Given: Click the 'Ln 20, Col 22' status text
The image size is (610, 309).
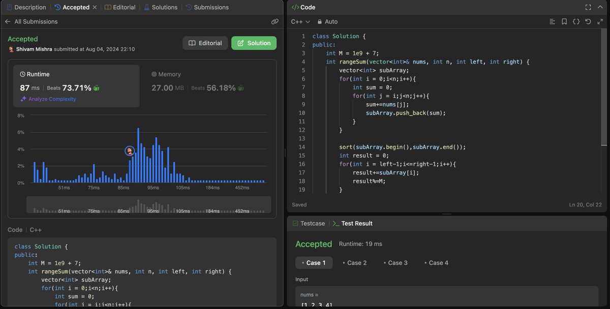Looking at the screenshot, I should tap(586, 205).
